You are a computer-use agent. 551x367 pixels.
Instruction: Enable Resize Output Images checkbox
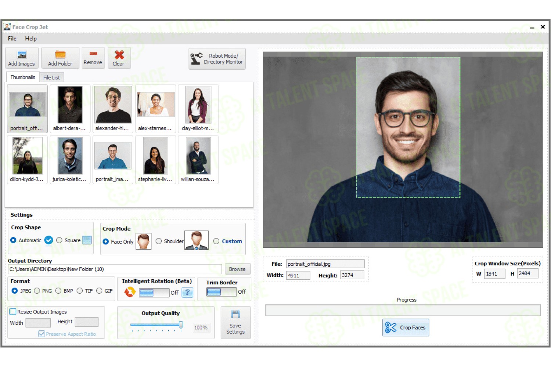coord(13,312)
